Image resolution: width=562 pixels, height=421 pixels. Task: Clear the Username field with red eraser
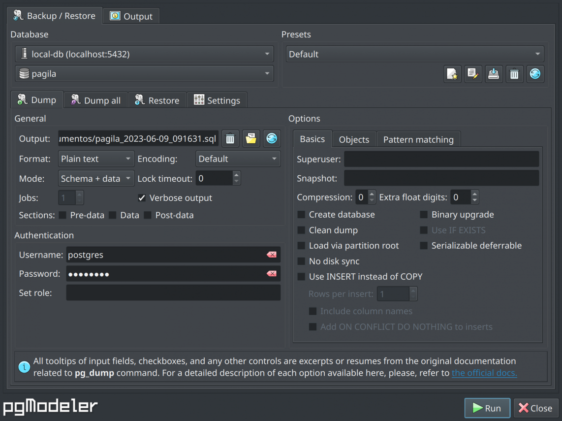point(271,255)
